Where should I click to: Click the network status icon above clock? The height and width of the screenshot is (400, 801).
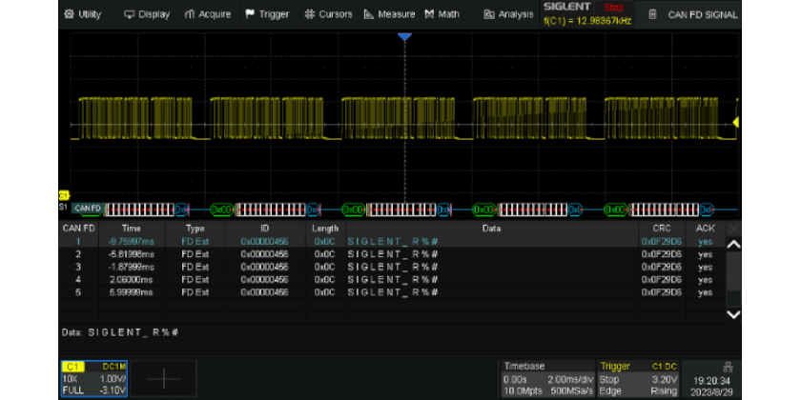pyautogui.click(x=728, y=366)
